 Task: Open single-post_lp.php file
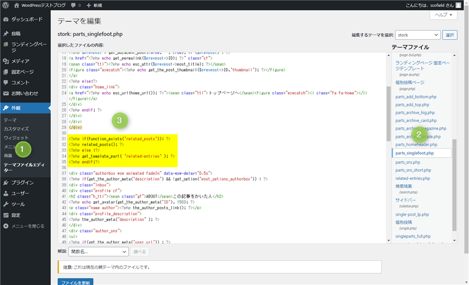412,215
